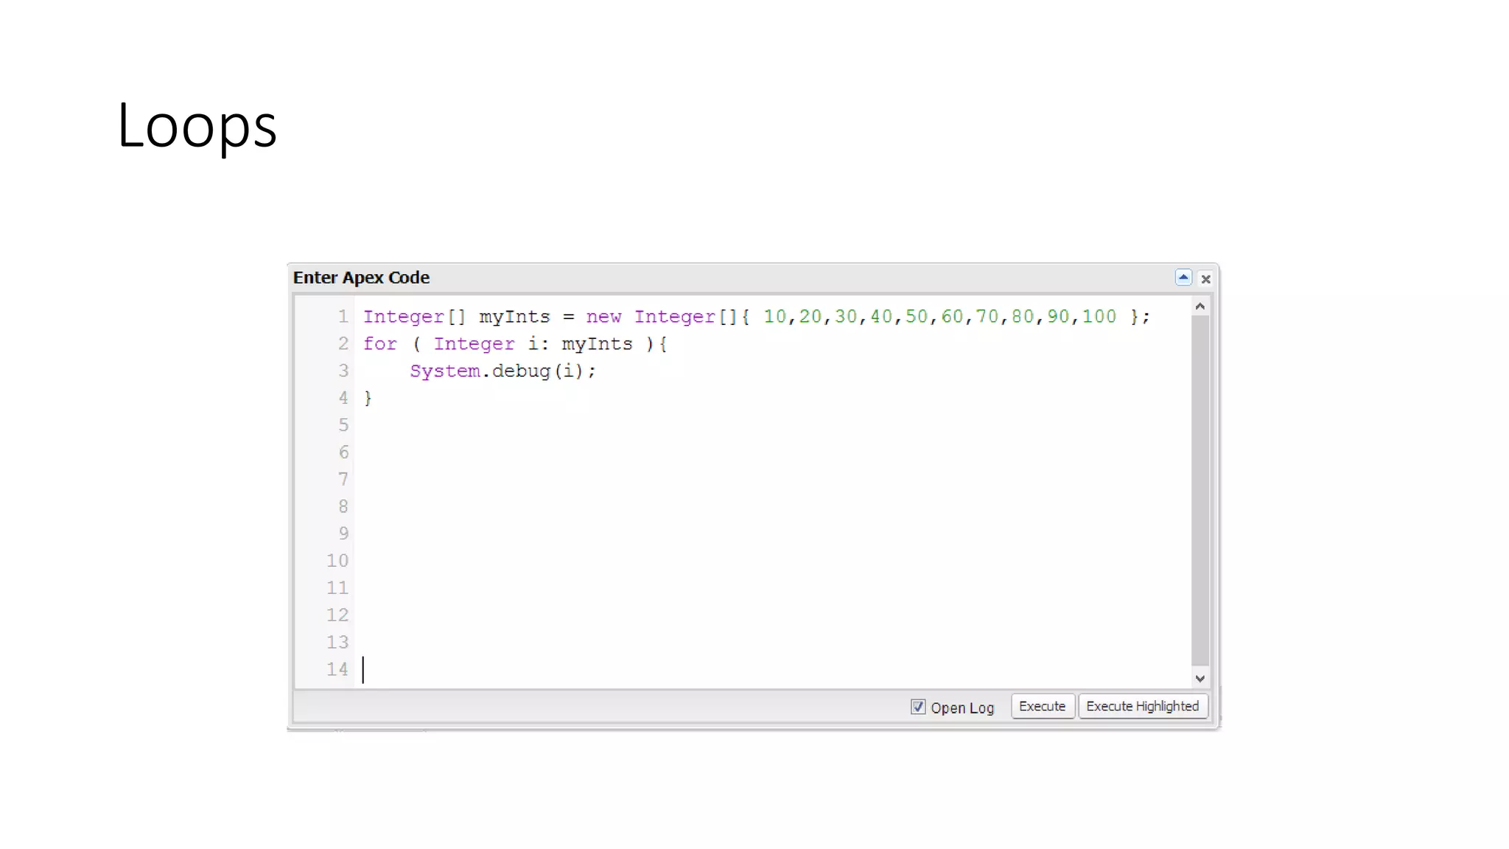Click the for loop line of code

[514, 344]
